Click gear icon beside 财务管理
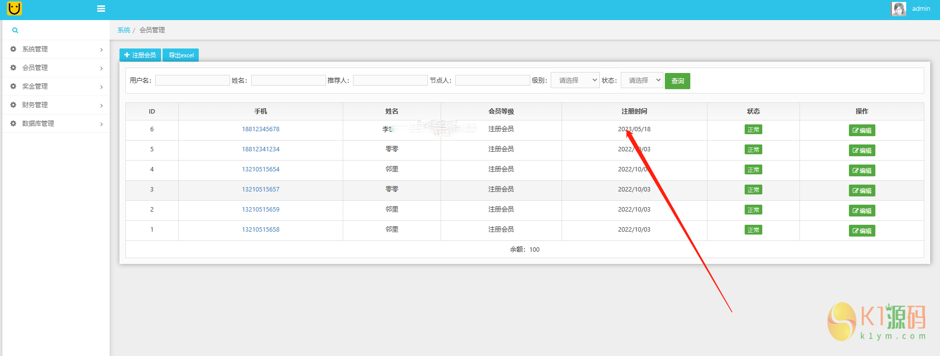The image size is (940, 356). 13,105
